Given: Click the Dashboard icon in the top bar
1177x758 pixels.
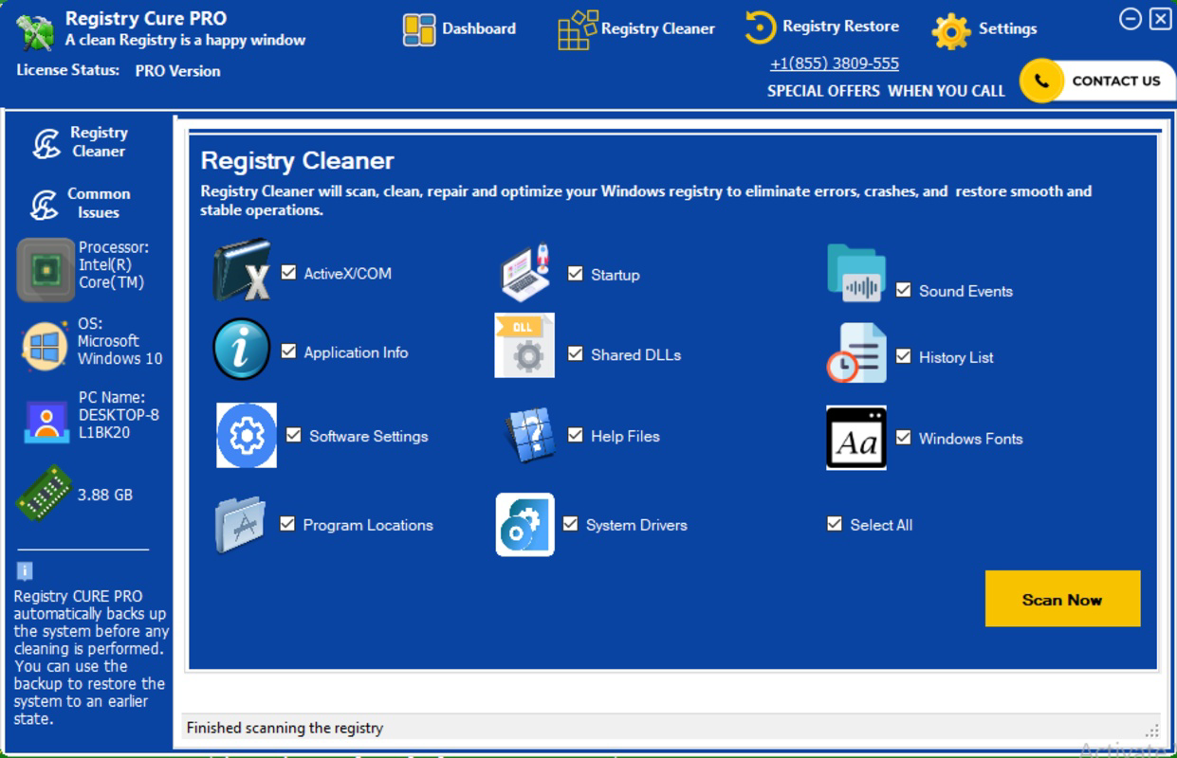Looking at the screenshot, I should pos(419,29).
